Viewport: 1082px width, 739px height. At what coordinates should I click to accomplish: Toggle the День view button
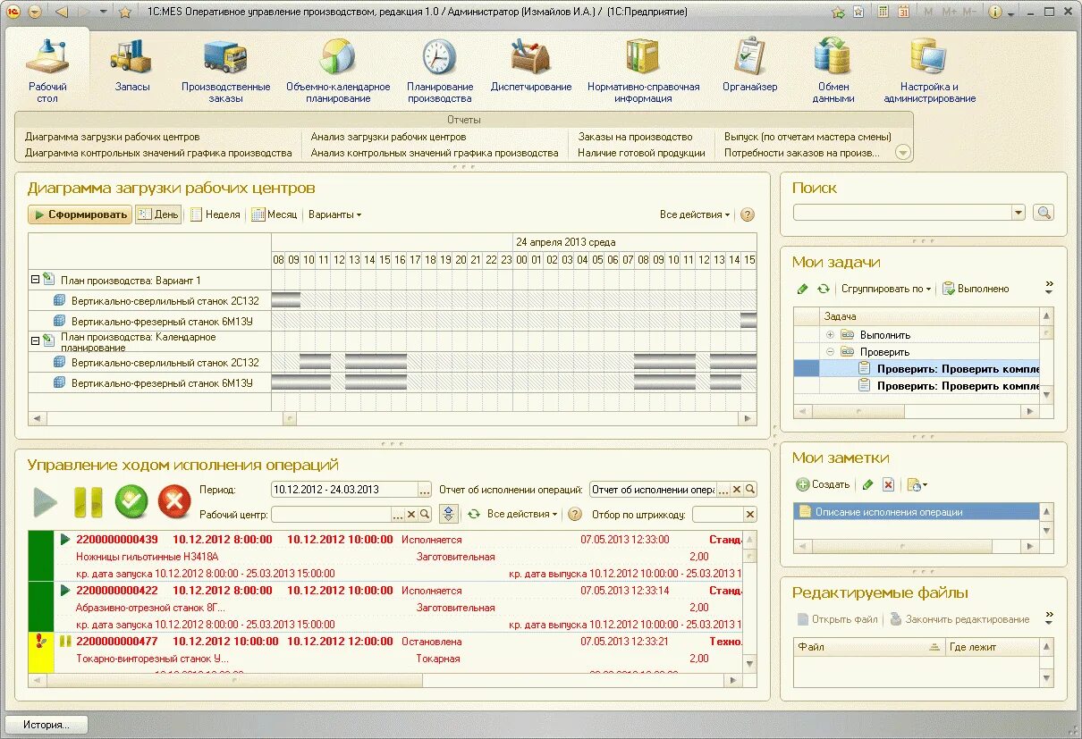[158, 214]
